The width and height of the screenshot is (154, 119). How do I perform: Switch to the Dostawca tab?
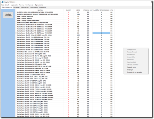click(42, 7)
